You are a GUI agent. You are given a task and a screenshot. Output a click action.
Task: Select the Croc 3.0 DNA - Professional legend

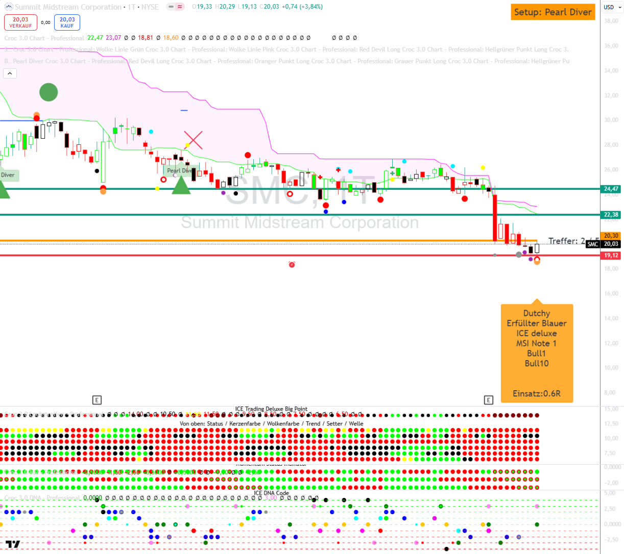(42, 498)
